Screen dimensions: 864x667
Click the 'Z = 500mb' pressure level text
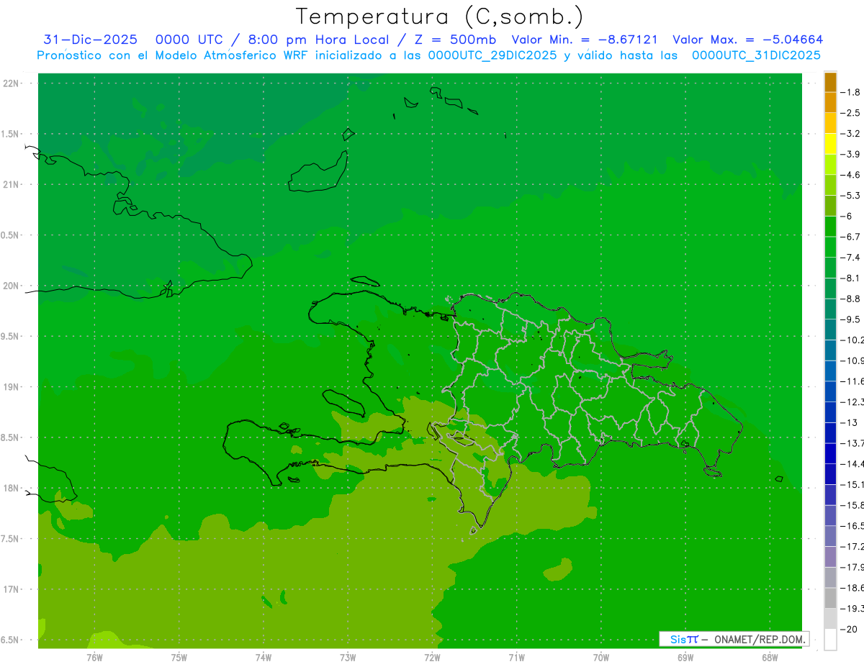455,40
